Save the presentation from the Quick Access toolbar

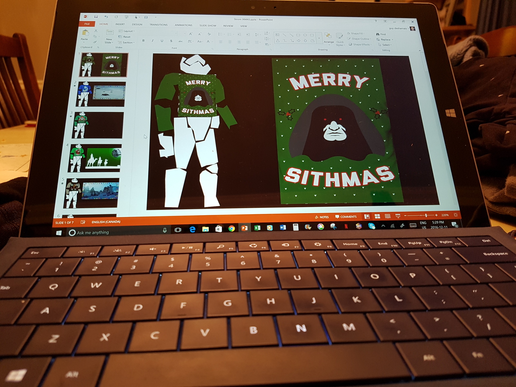96,17
